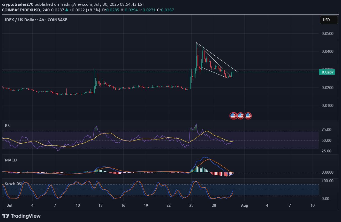Click the 22 date label on the time axis

[x=169, y=205]
